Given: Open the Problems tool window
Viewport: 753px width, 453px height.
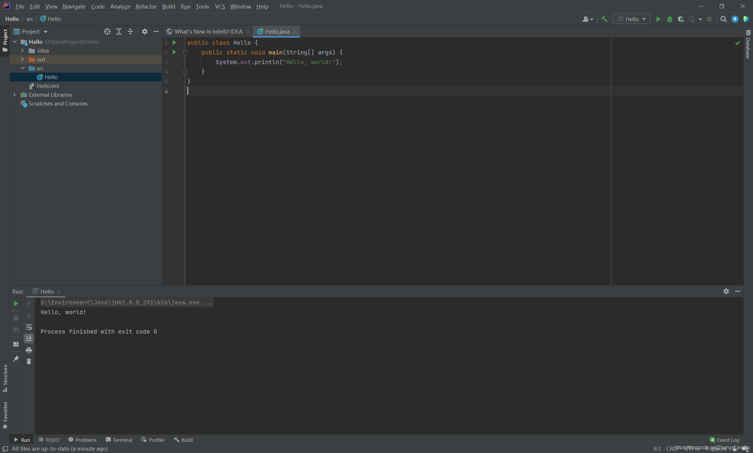Looking at the screenshot, I should (82, 439).
